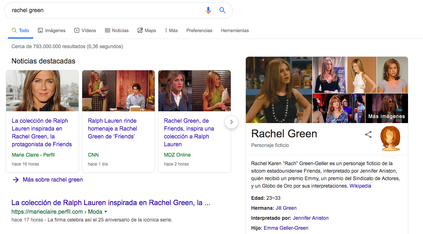423x234 pixels.
Task: Switch to the Imágenes tab
Action: coord(51,30)
